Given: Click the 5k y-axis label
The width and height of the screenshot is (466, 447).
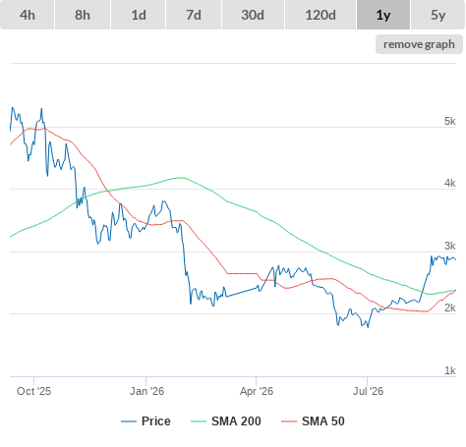Looking at the screenshot, I should pos(450,121).
